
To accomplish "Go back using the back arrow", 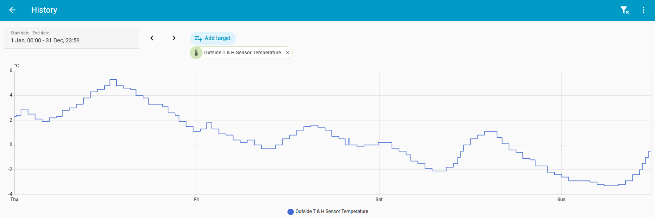I will click(12, 10).
